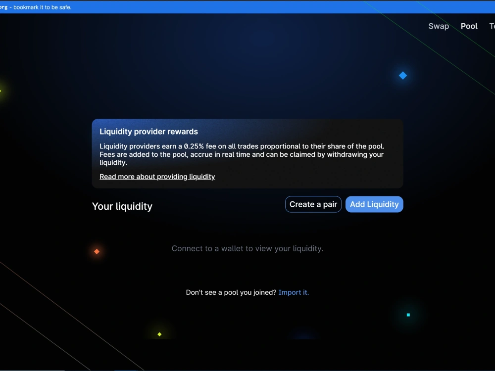This screenshot has width=495, height=371.
Task: Open the underlined providing liquidity documentation link
Action: [x=157, y=177]
